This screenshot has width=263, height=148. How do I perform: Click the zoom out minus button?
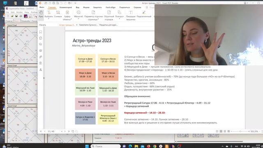(x=232, y=132)
